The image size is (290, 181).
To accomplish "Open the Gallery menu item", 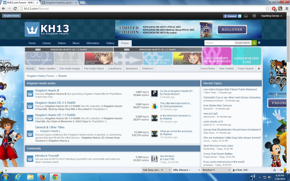I will [110, 43].
